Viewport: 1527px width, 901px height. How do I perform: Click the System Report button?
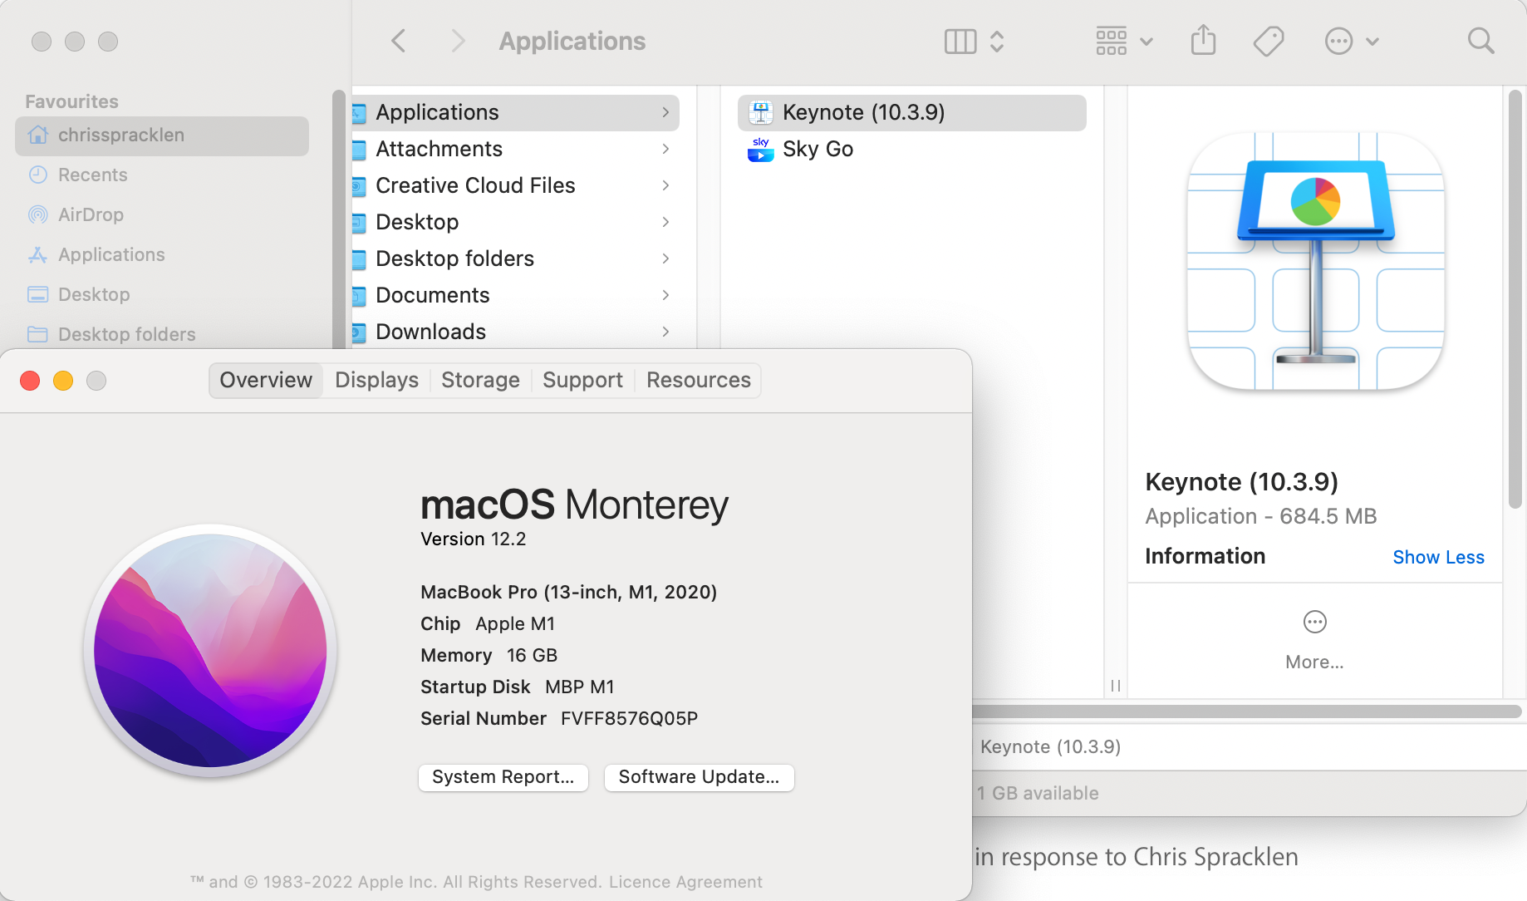tap(503, 777)
